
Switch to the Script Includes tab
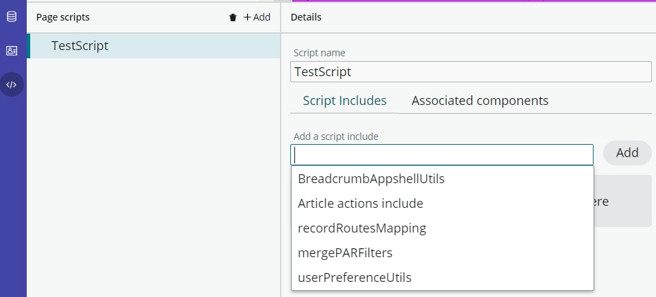(344, 101)
